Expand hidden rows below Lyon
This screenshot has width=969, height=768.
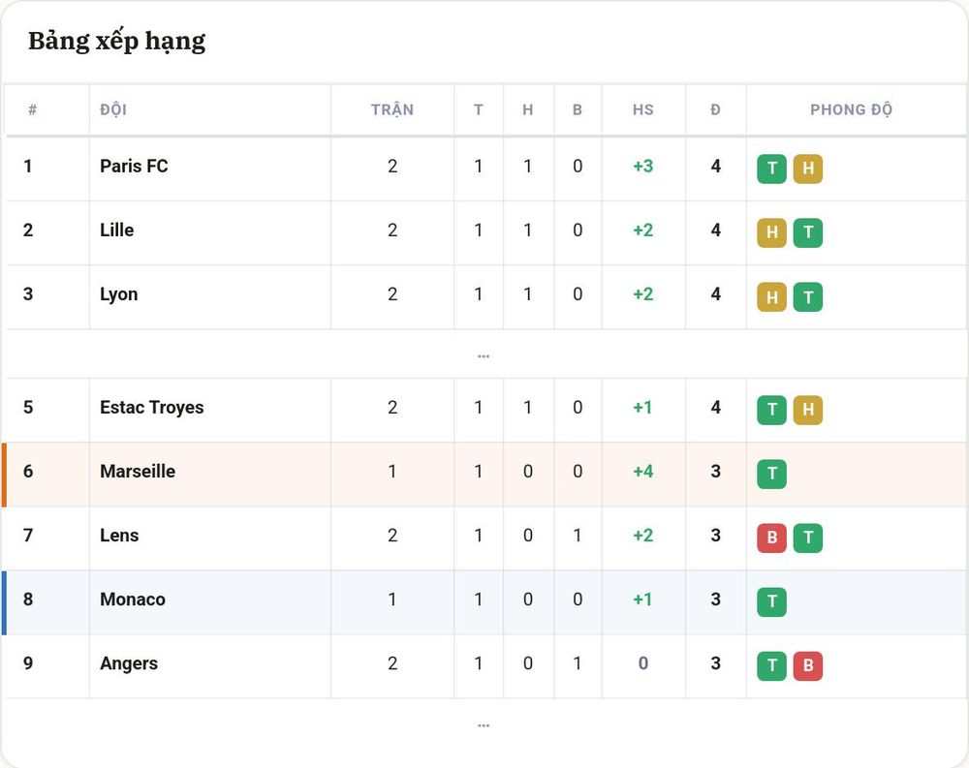point(484,355)
